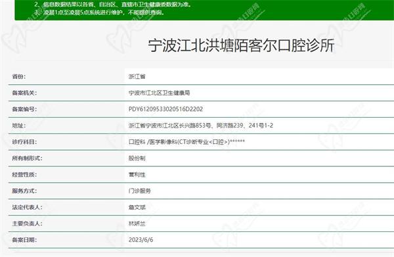Select the 所有制形式 label

(27, 158)
